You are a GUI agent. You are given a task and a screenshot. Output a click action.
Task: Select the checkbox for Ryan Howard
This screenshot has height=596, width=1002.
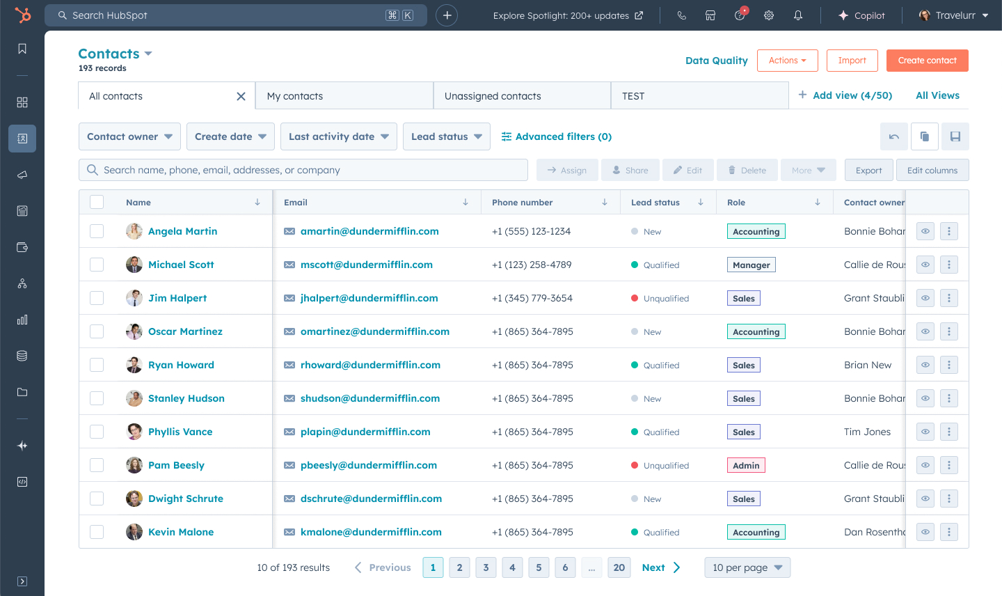(x=97, y=365)
